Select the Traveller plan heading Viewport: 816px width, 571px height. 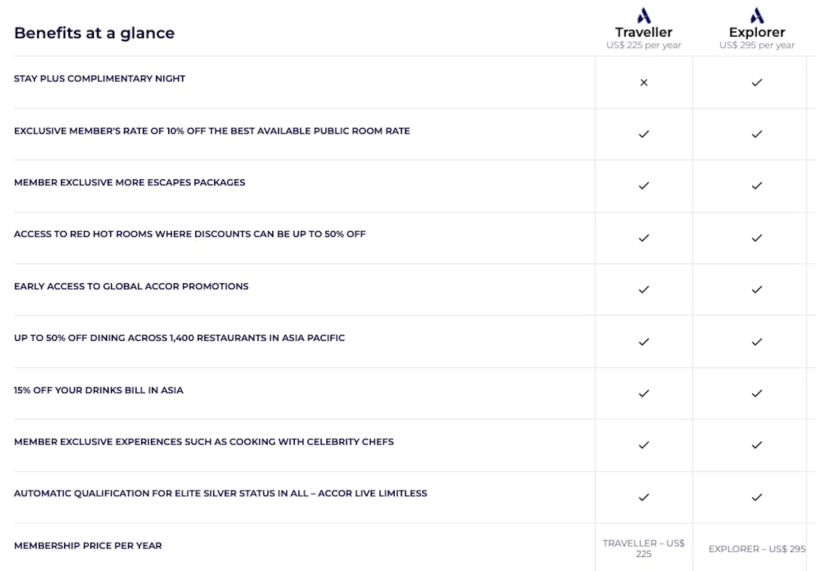coord(644,32)
